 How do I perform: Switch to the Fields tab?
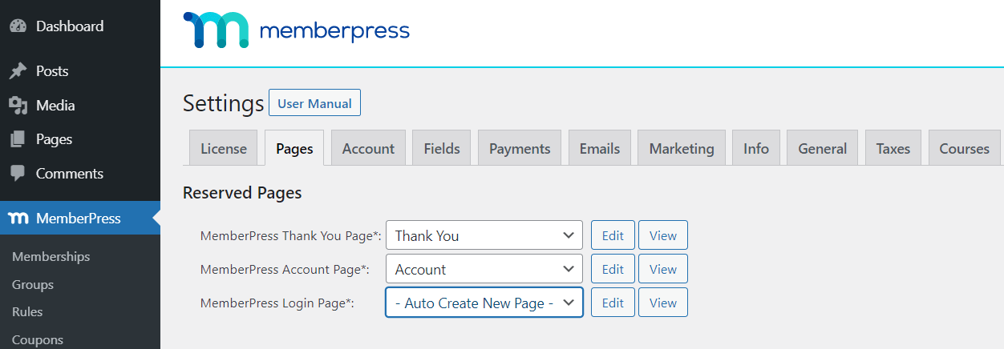442,148
